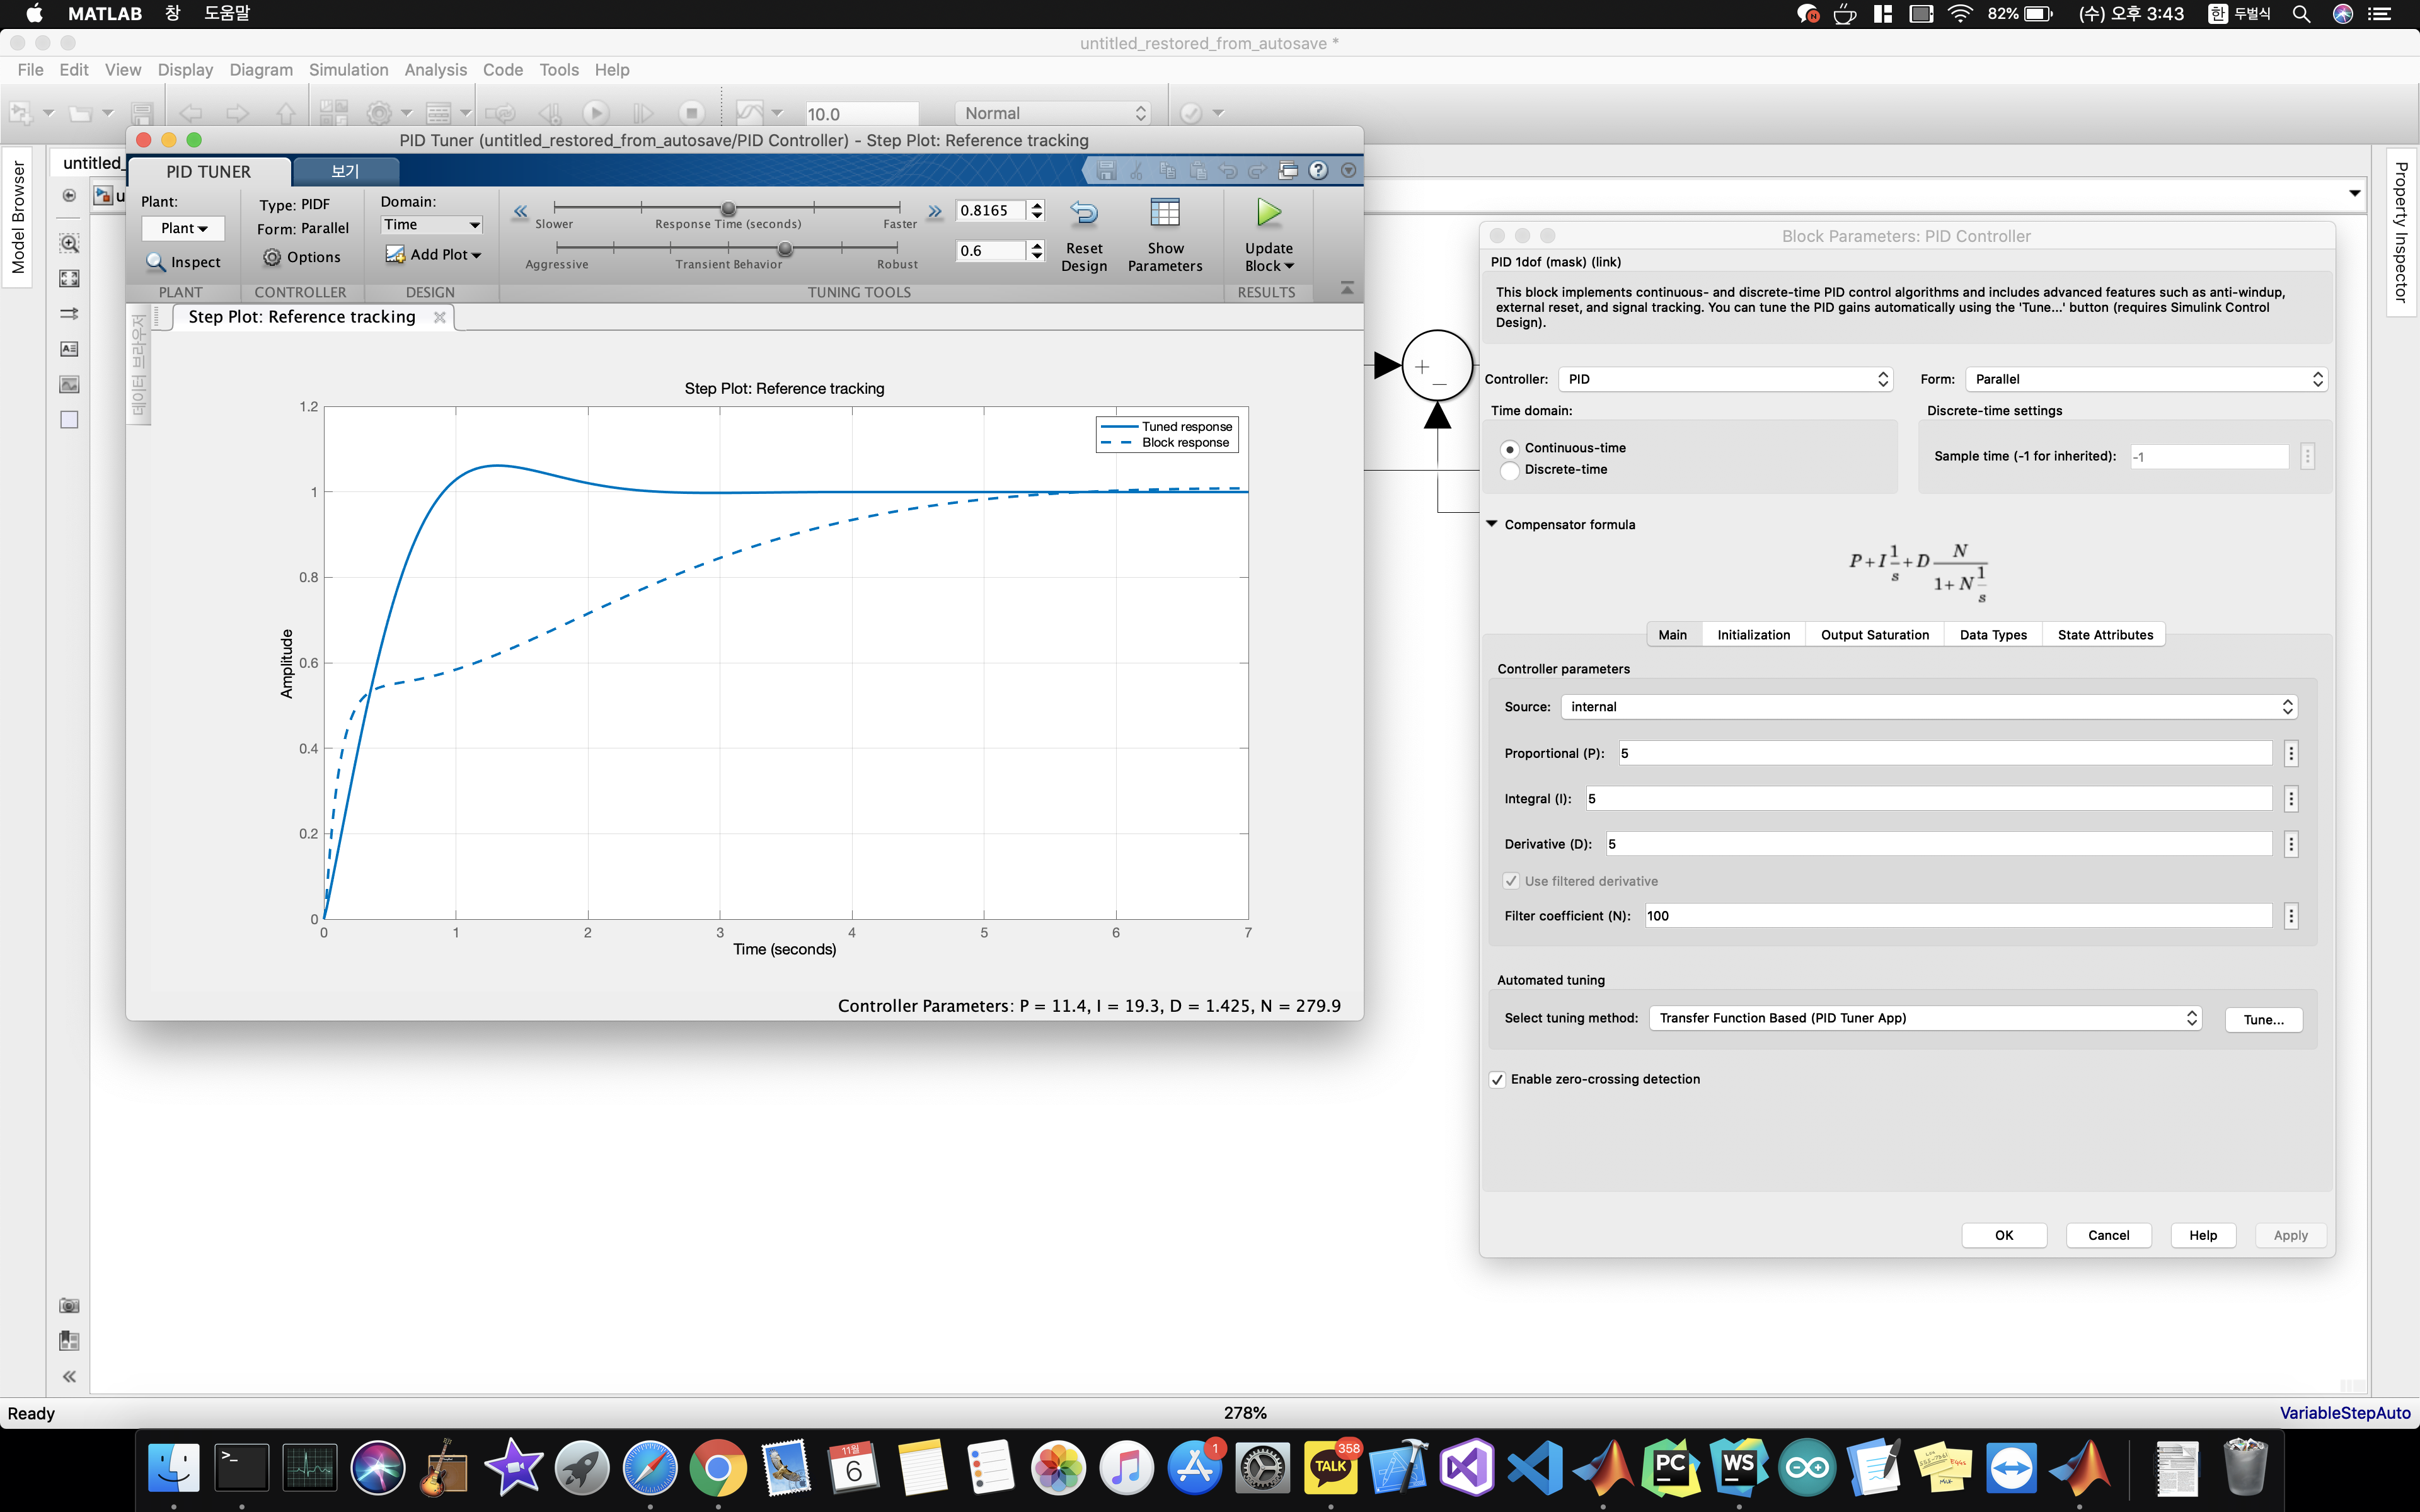Click the Filter coefficient (N) field
This screenshot has width=2420, height=1512.
(1958, 916)
